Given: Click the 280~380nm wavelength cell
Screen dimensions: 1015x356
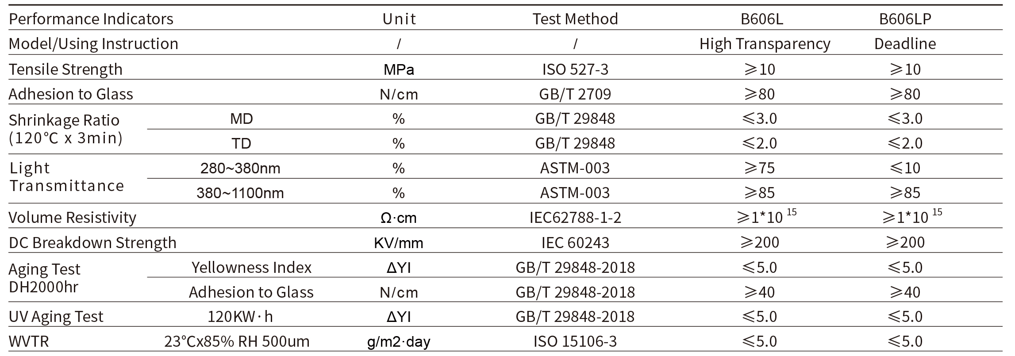Looking at the screenshot, I should (x=240, y=168).
